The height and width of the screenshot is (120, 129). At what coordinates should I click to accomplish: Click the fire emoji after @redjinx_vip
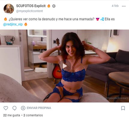(26, 24)
